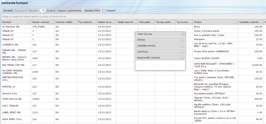The width and height of the screenshot is (266, 124).
Task: Click filter icon on Contract valabil column
Action: 74,22
